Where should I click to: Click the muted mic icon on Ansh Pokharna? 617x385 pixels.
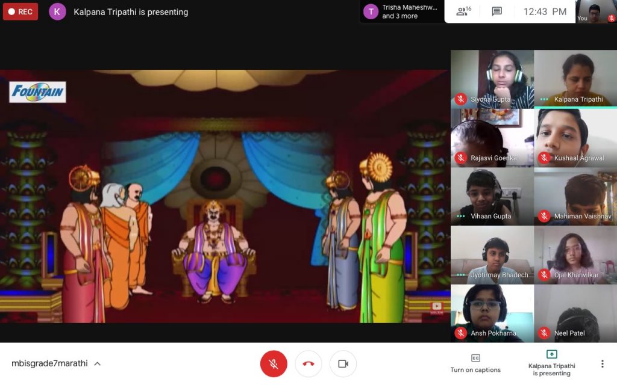461,333
